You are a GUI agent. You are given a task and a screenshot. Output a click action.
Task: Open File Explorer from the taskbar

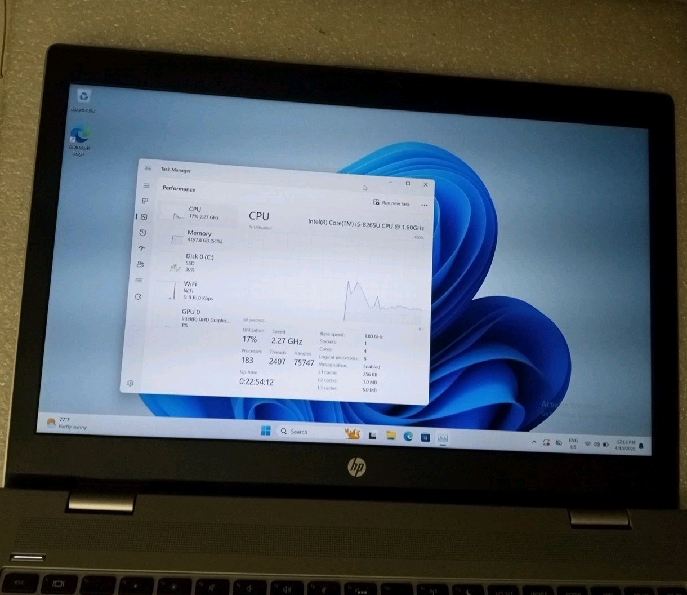click(x=391, y=436)
